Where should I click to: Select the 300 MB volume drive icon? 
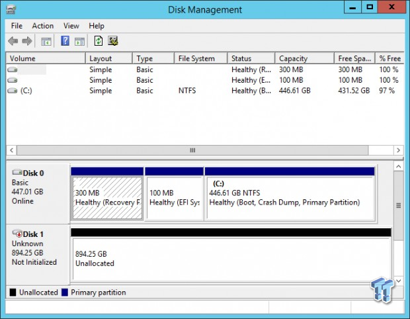[13, 69]
